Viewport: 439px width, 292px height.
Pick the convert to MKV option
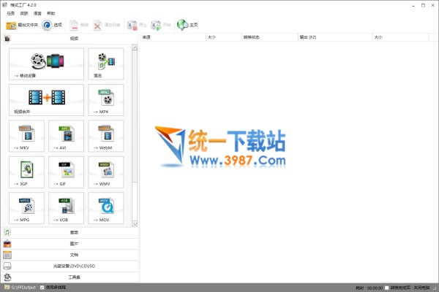[x=27, y=136]
